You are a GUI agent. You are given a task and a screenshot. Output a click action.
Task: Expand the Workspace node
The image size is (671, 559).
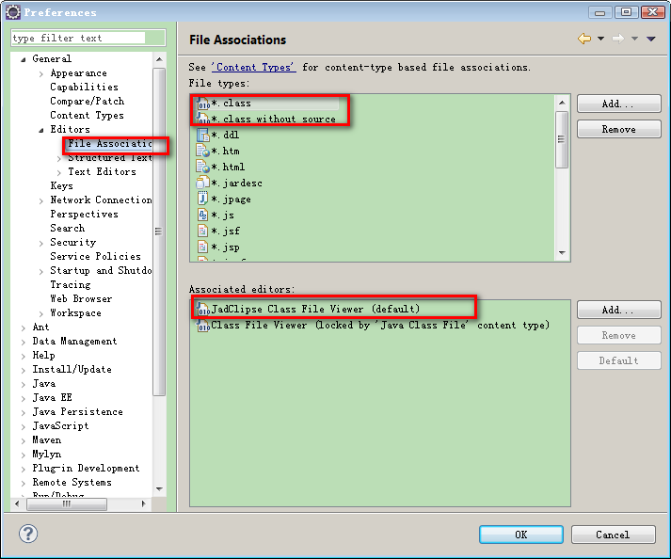pyautogui.click(x=41, y=313)
